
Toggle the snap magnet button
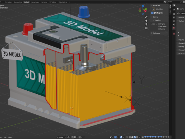[72, 137]
